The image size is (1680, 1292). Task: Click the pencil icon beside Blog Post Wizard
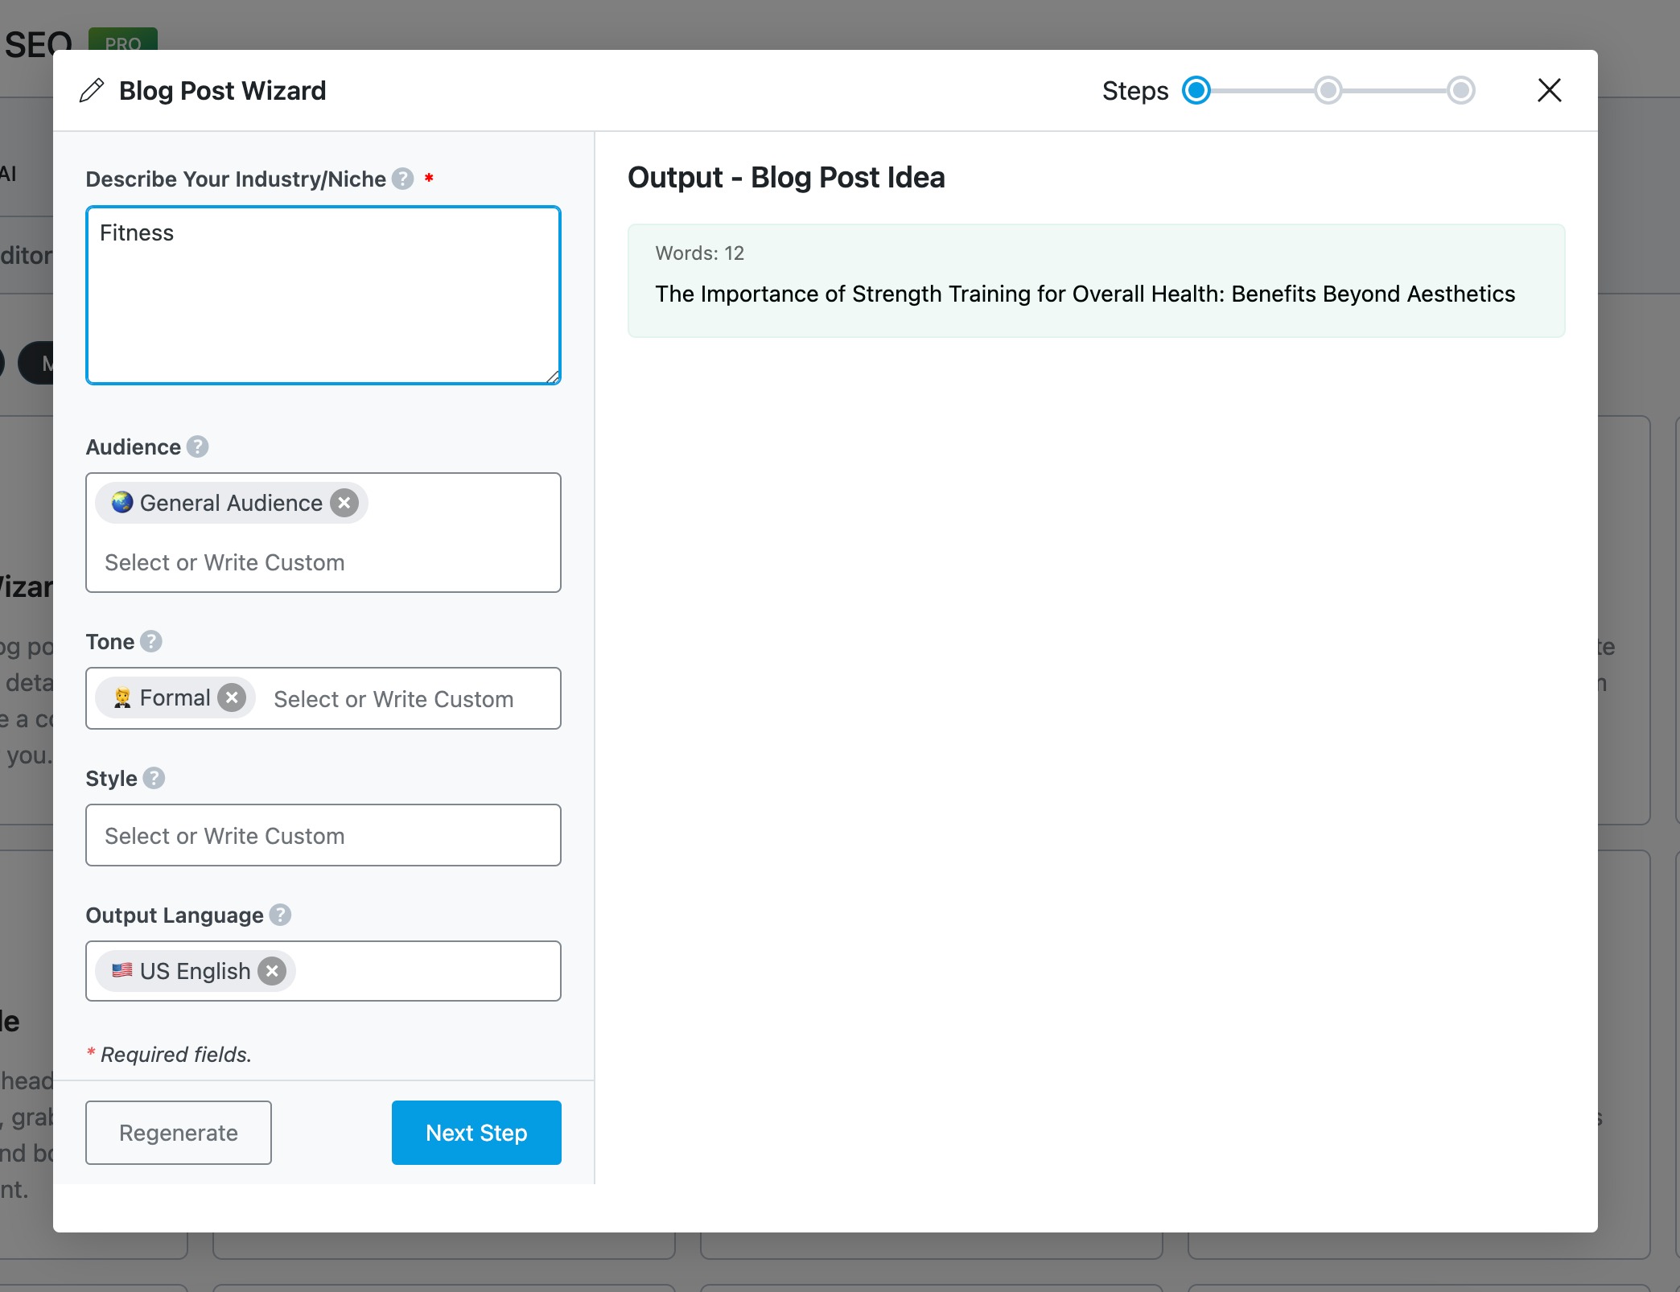(x=92, y=90)
